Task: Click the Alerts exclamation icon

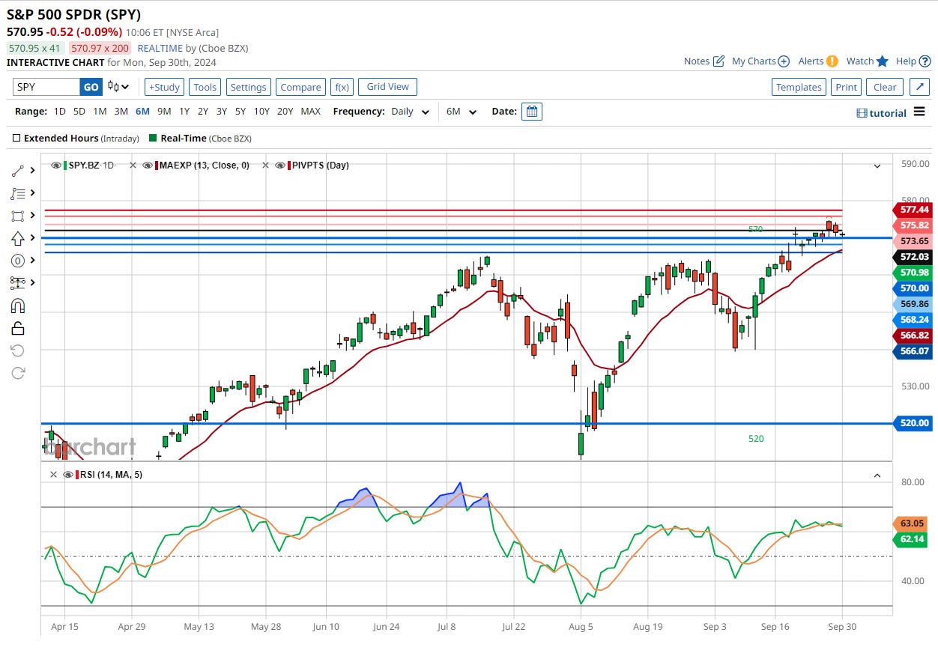Action: pos(832,61)
